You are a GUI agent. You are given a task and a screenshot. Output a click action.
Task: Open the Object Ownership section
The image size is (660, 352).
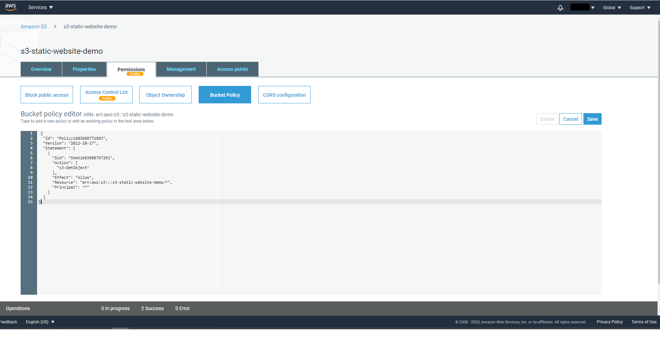pyautogui.click(x=165, y=95)
